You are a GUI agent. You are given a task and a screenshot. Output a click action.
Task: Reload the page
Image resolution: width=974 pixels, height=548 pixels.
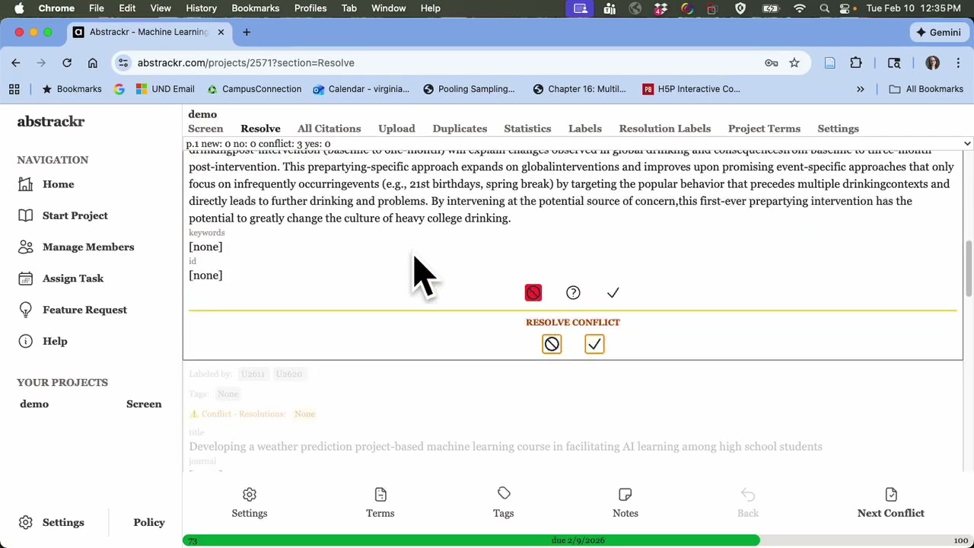67,63
